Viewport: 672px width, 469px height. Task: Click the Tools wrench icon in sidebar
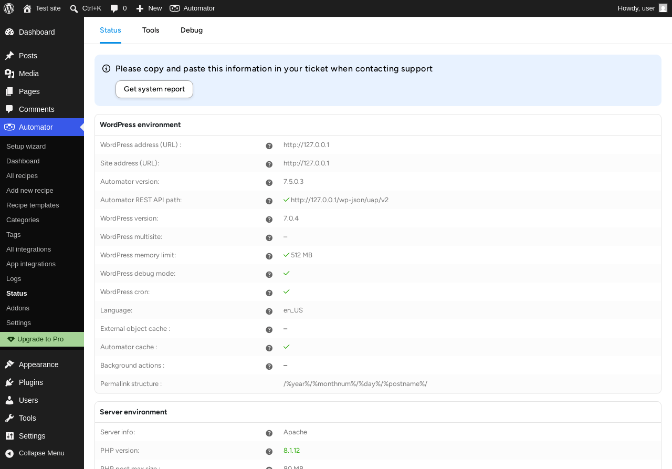[9, 418]
